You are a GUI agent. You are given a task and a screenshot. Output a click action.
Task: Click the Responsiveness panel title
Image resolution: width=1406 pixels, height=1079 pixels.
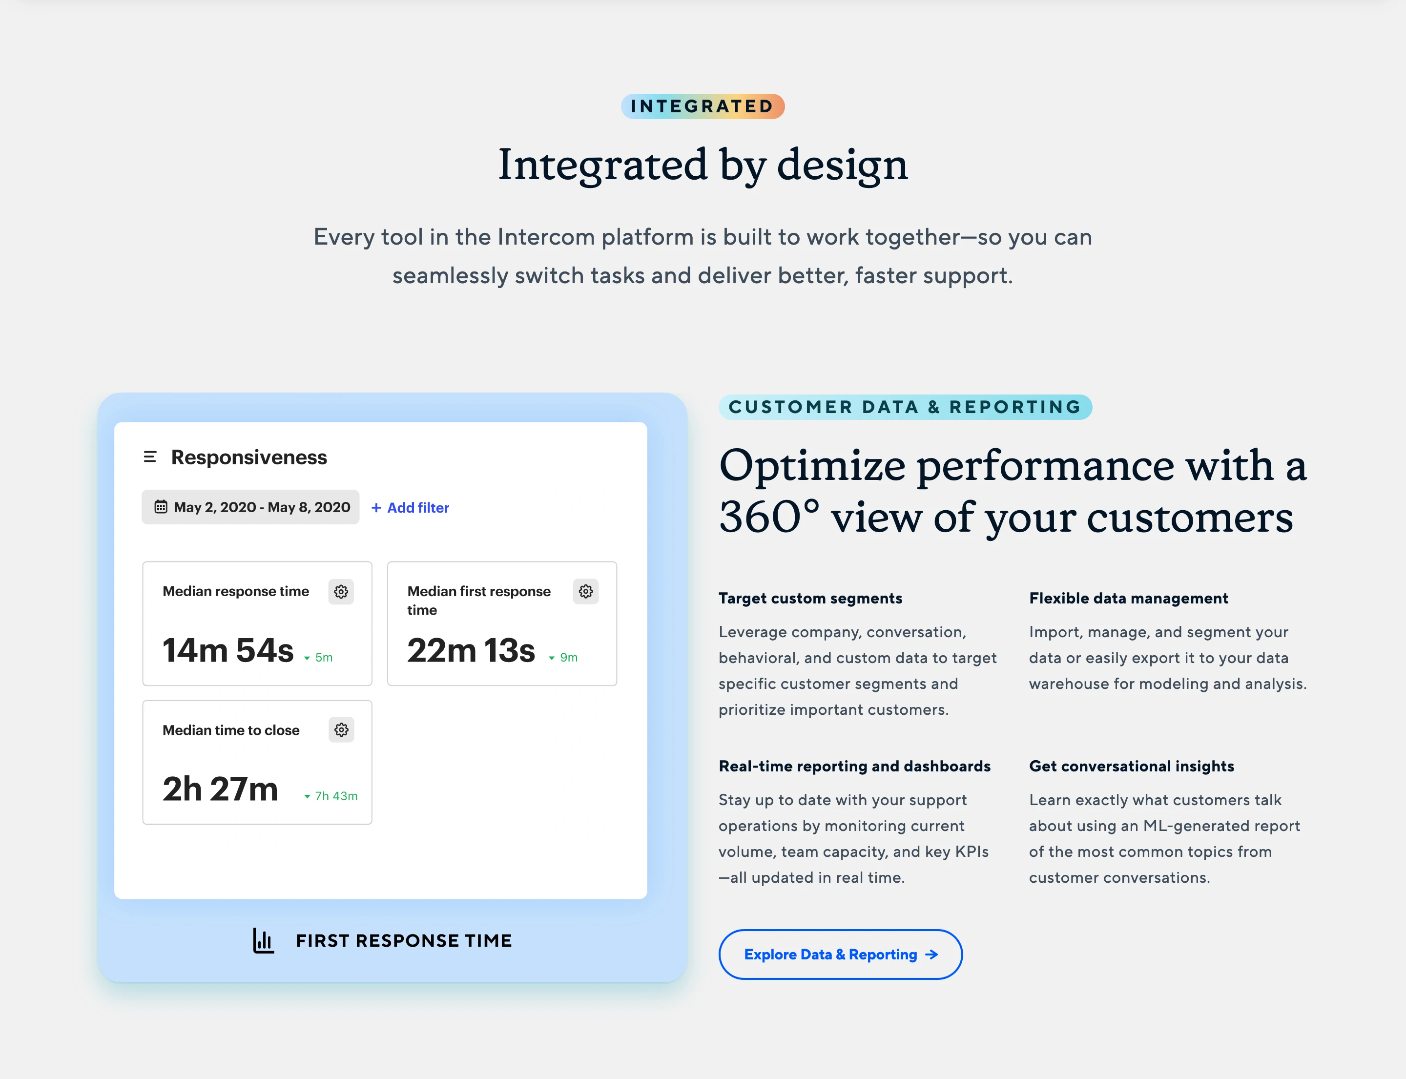pyautogui.click(x=248, y=456)
